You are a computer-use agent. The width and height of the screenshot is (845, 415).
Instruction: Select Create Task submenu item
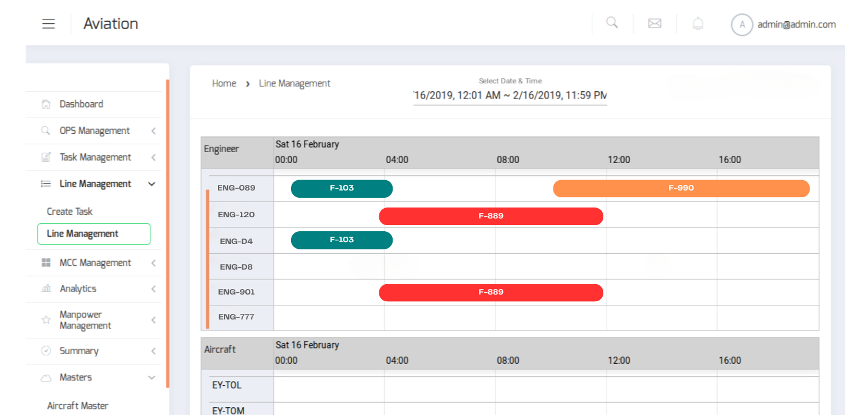pyautogui.click(x=69, y=211)
